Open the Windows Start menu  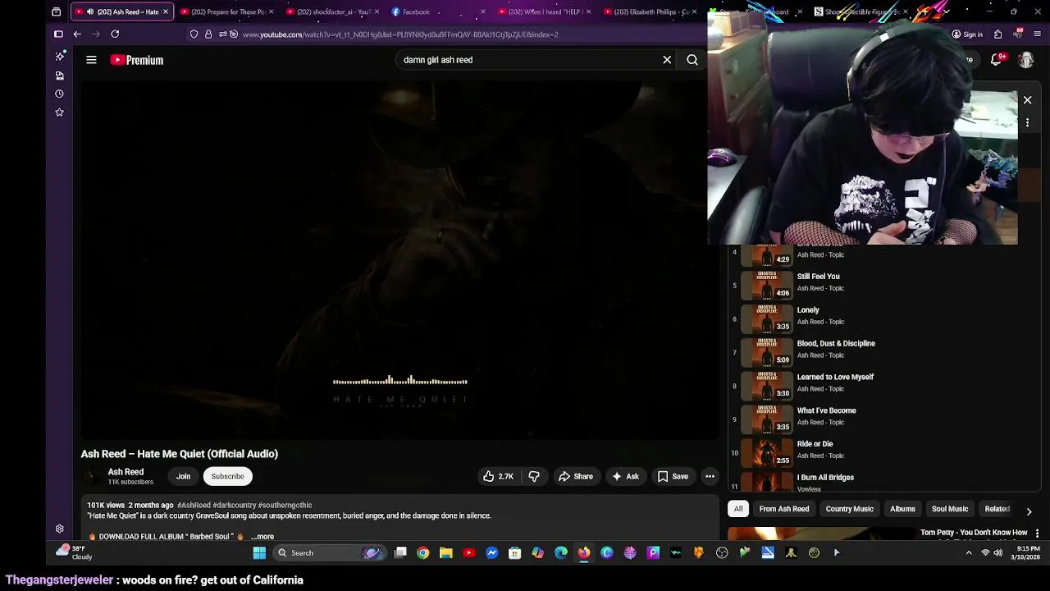click(259, 553)
